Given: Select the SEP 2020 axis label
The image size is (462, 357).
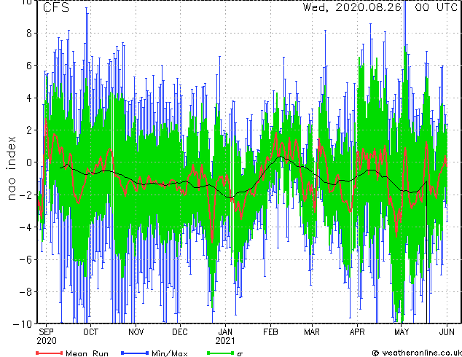Looking at the screenshot, I should click(x=47, y=337).
